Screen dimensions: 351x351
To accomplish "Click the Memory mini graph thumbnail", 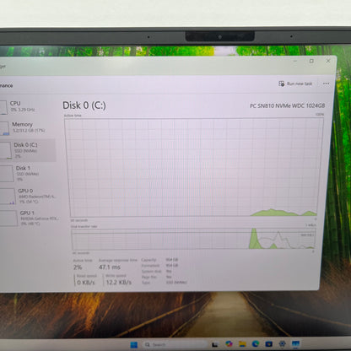I will [x=4, y=128].
